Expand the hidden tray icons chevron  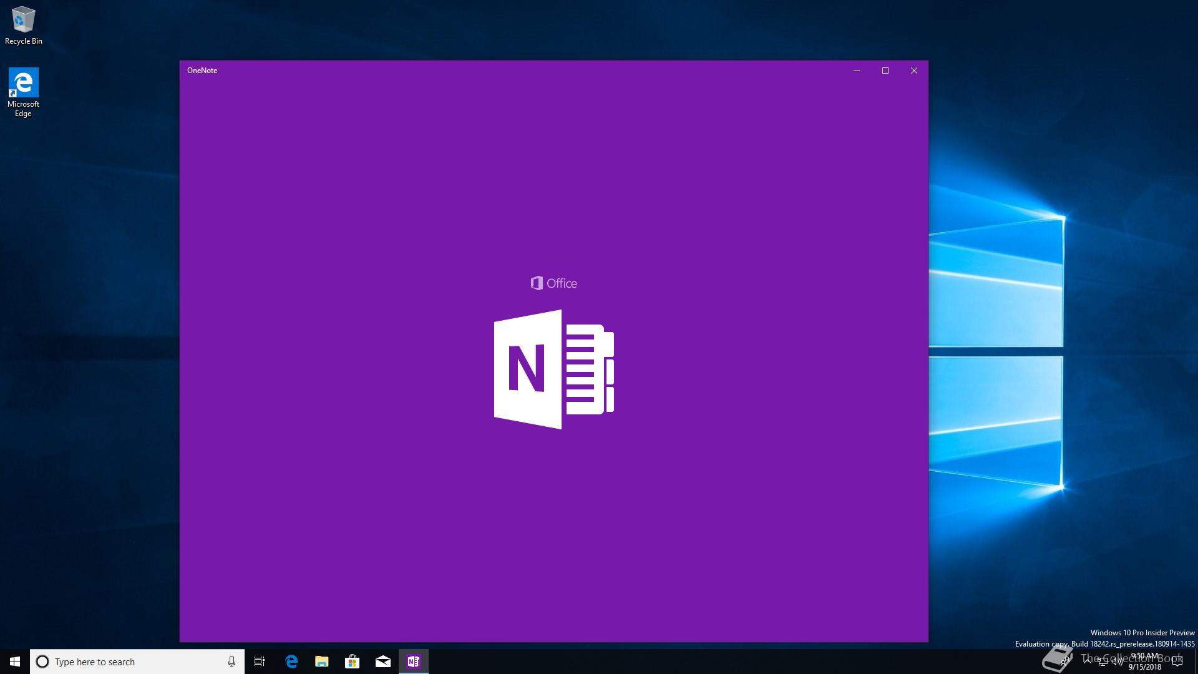click(x=1088, y=662)
